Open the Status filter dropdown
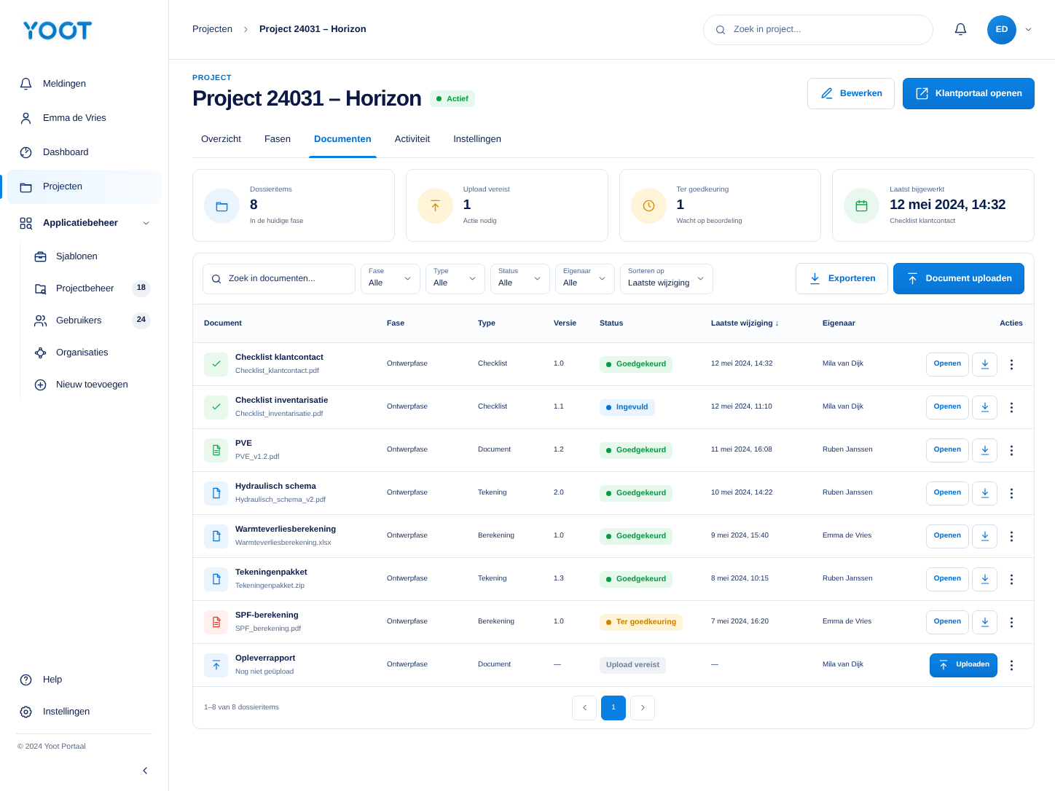 click(x=520, y=279)
